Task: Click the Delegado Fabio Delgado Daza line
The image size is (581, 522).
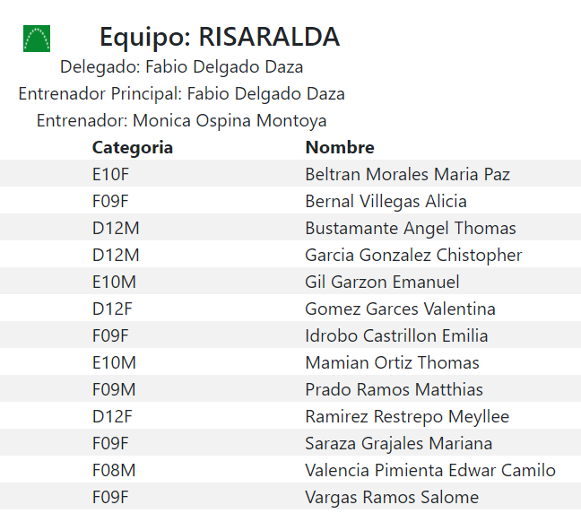Action: [181, 67]
